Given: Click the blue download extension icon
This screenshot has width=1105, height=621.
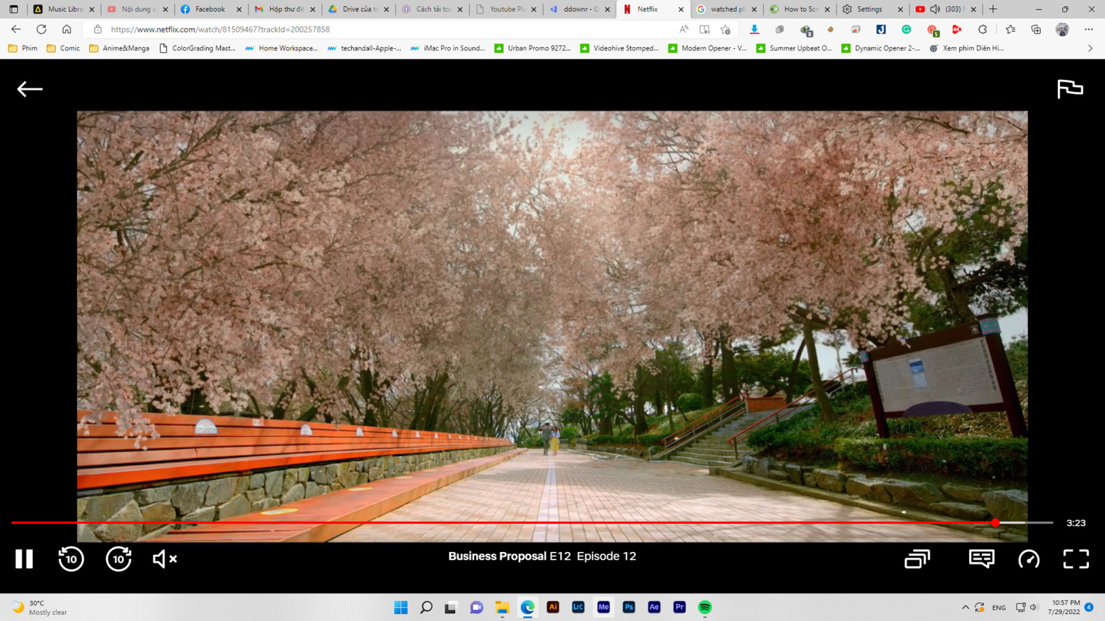Looking at the screenshot, I should coord(754,30).
